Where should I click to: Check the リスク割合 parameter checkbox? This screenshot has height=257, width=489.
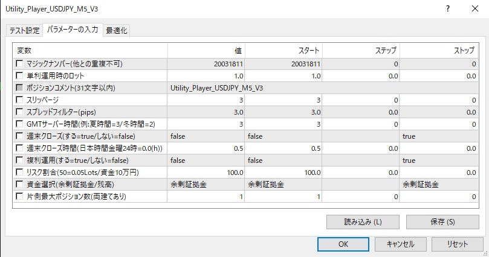20,173
